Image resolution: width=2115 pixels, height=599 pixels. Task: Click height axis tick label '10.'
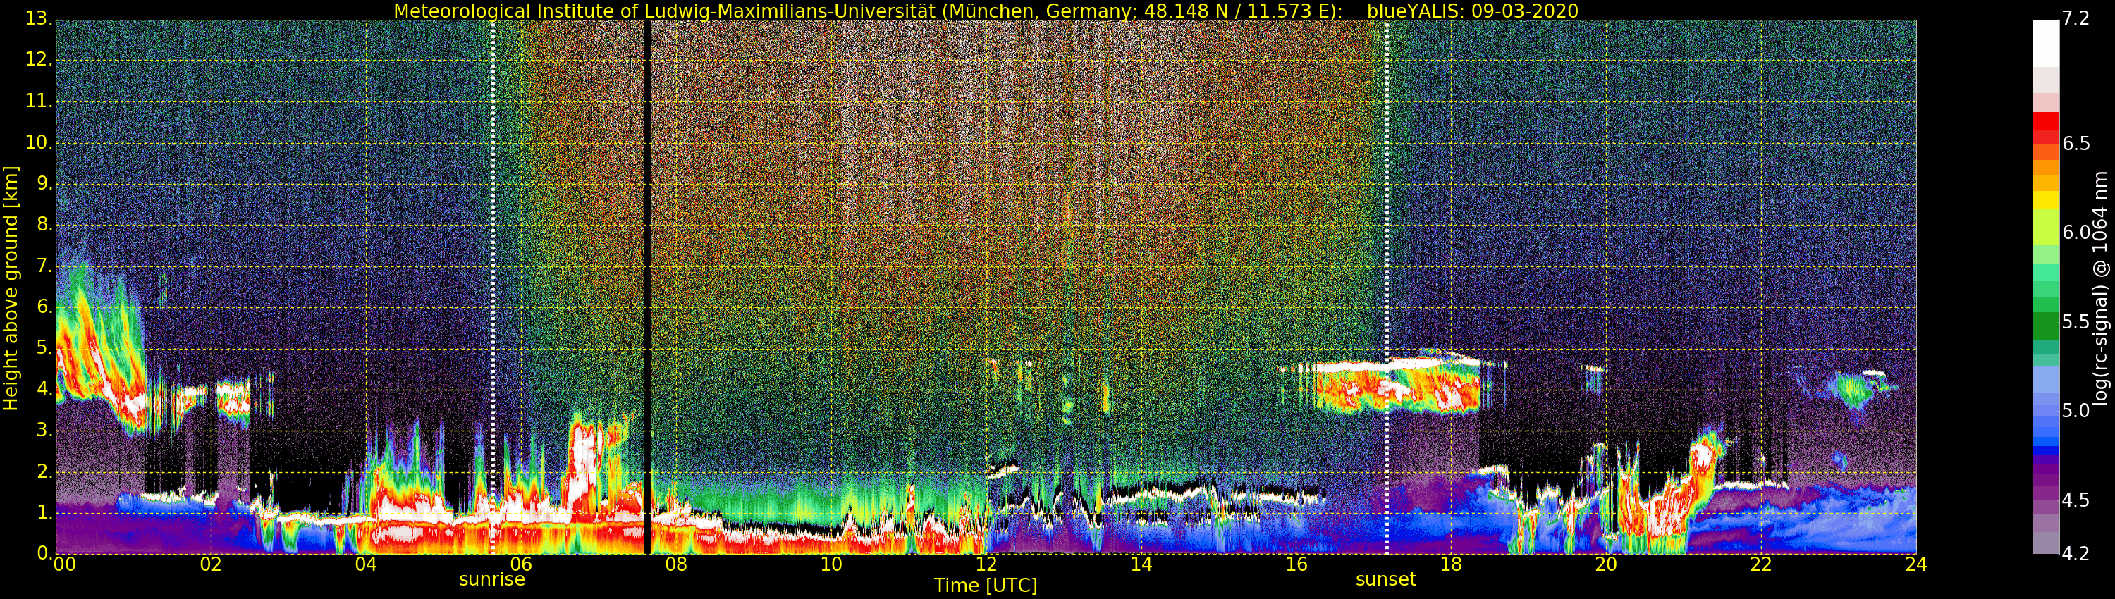pos(39,143)
